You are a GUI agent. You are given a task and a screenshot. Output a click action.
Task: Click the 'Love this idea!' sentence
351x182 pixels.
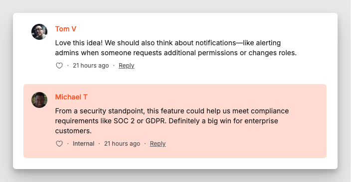(x=79, y=43)
